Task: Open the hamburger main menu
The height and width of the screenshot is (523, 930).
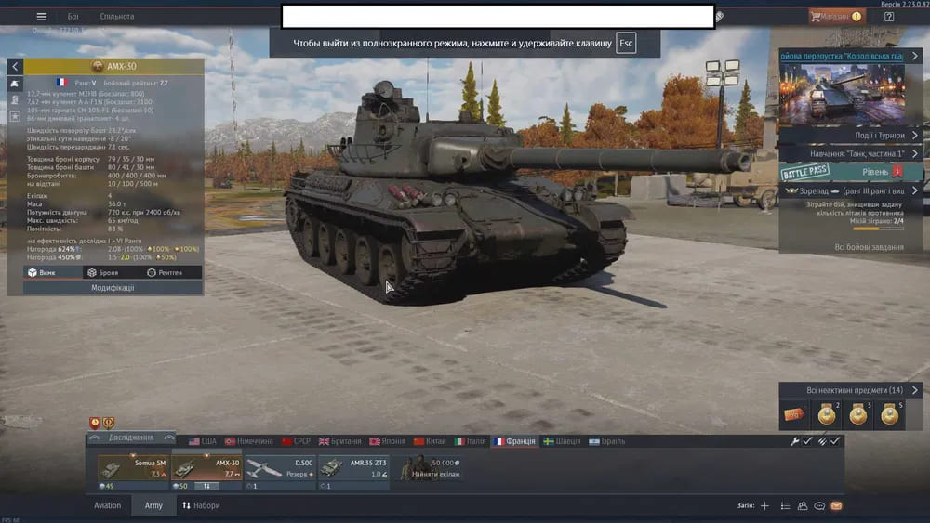Action: [41, 16]
